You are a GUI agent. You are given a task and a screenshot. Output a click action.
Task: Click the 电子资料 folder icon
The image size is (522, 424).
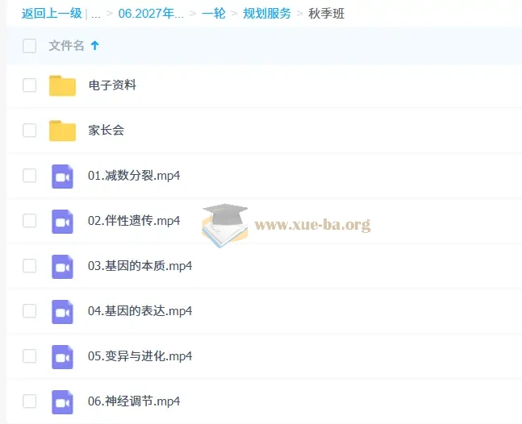point(62,85)
